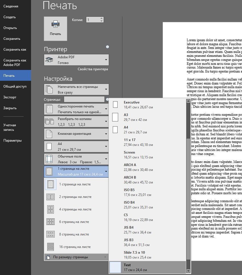Image resolution: width=242 pixels, height=275 pixels.
Task: Select JIS B4 paper size
Action: pyautogui.click(x=147, y=230)
